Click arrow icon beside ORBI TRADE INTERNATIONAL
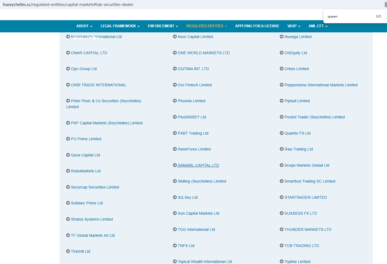The image size is (387, 264). (68, 85)
